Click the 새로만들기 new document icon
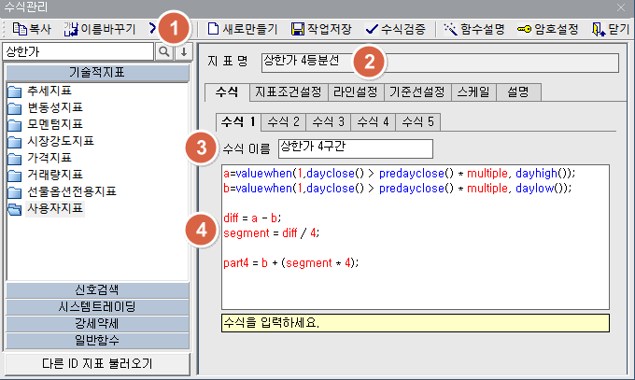Viewport: 635px width, 380px height. click(x=213, y=29)
